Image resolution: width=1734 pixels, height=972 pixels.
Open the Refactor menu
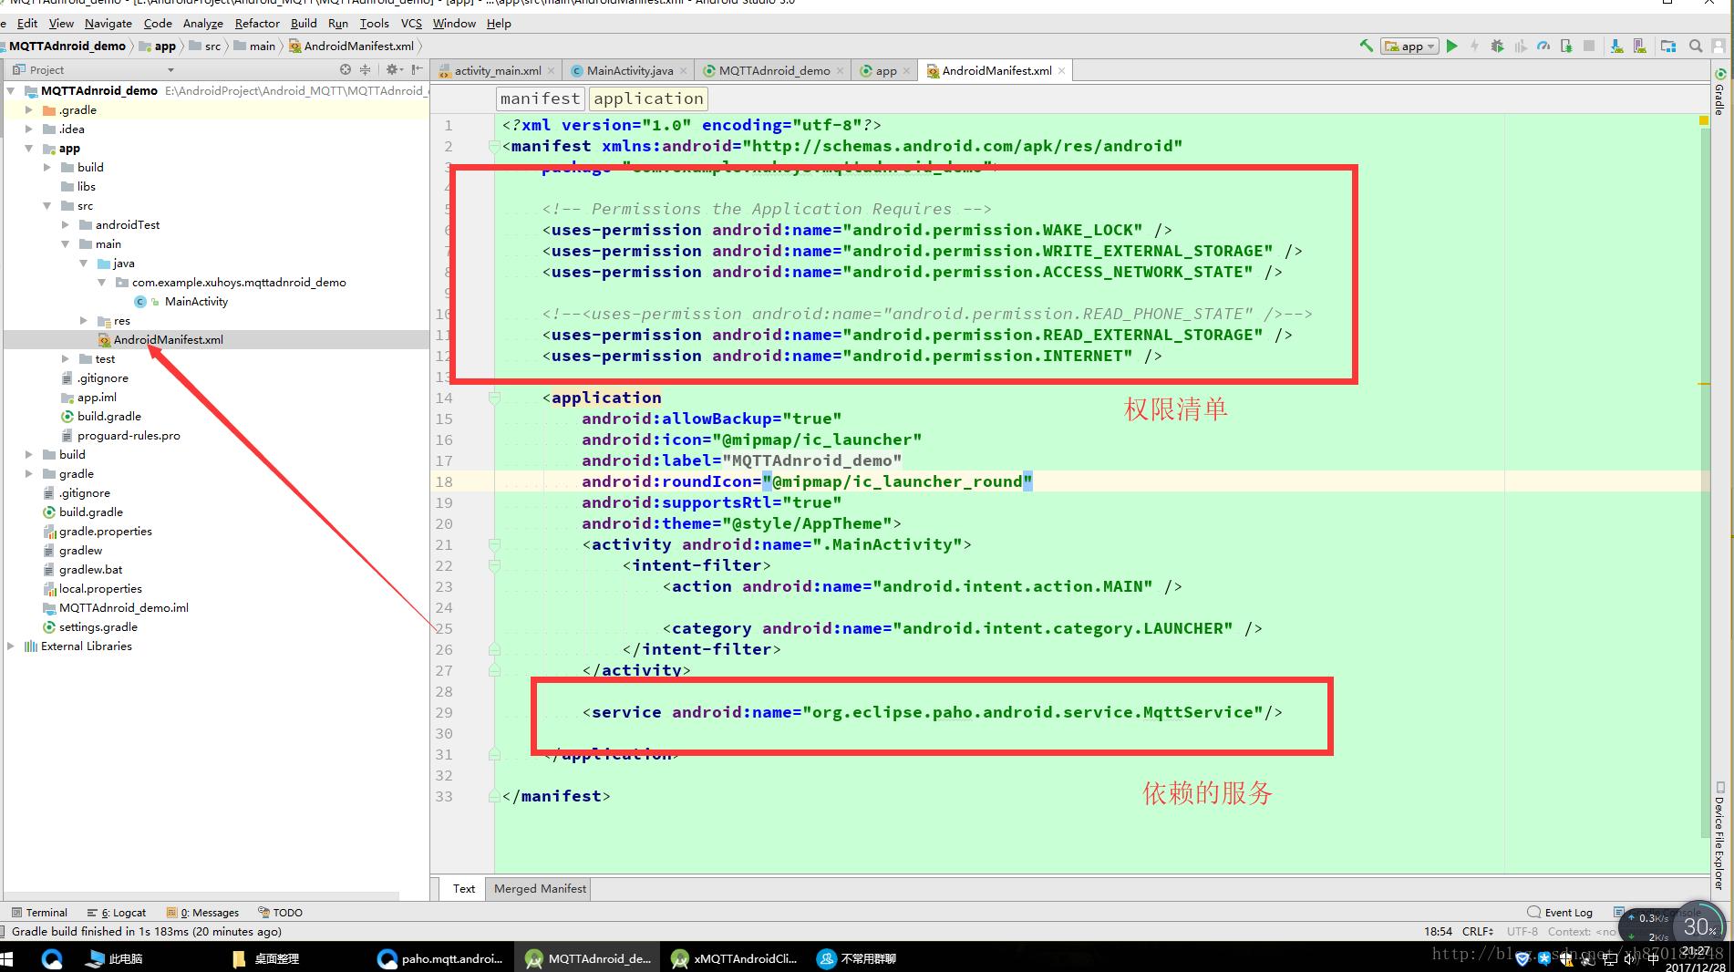pyautogui.click(x=257, y=23)
